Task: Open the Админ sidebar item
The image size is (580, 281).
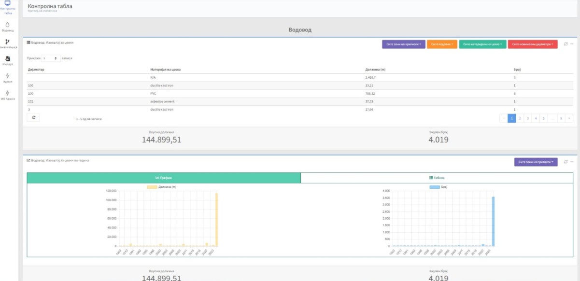Action: click(7, 78)
